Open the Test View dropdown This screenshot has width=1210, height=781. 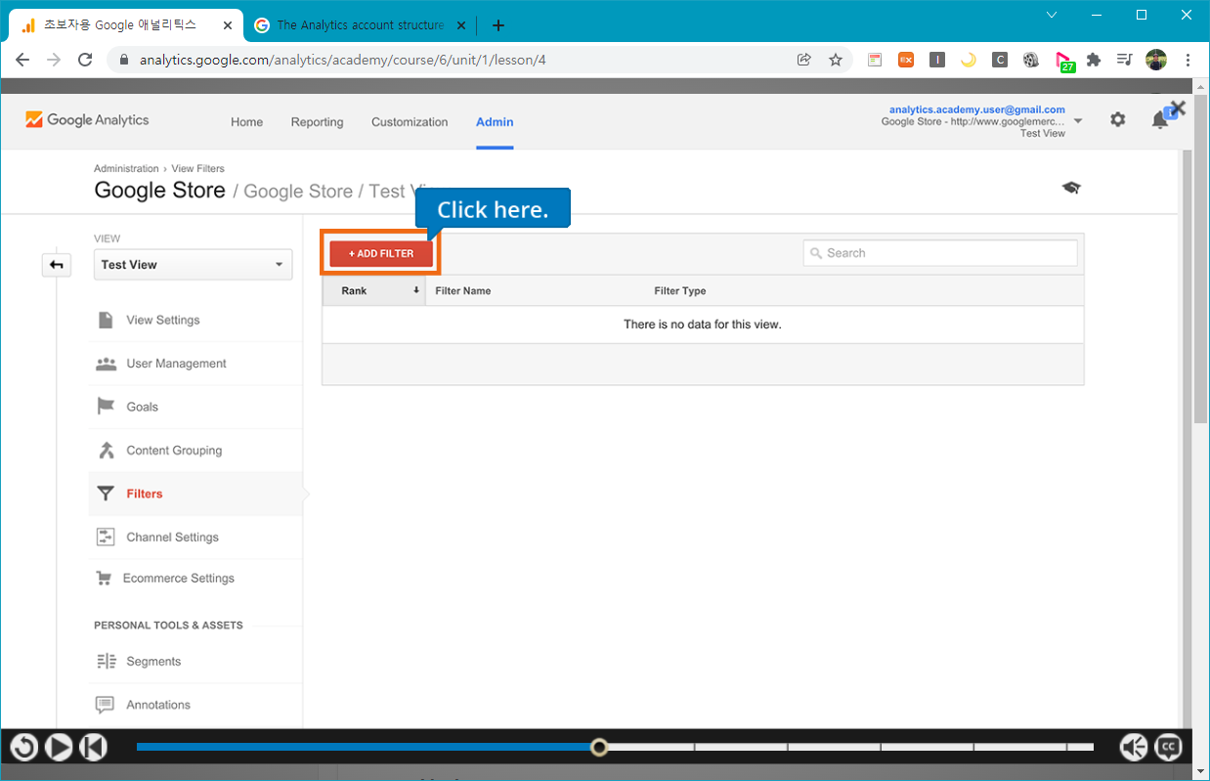point(193,265)
